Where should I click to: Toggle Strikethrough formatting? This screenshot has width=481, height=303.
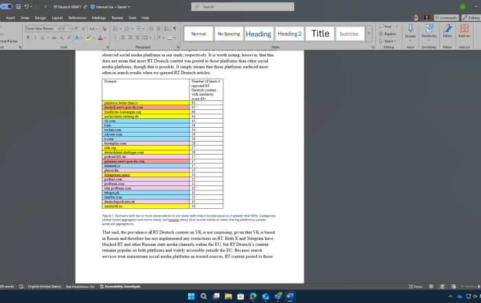click(x=54, y=37)
